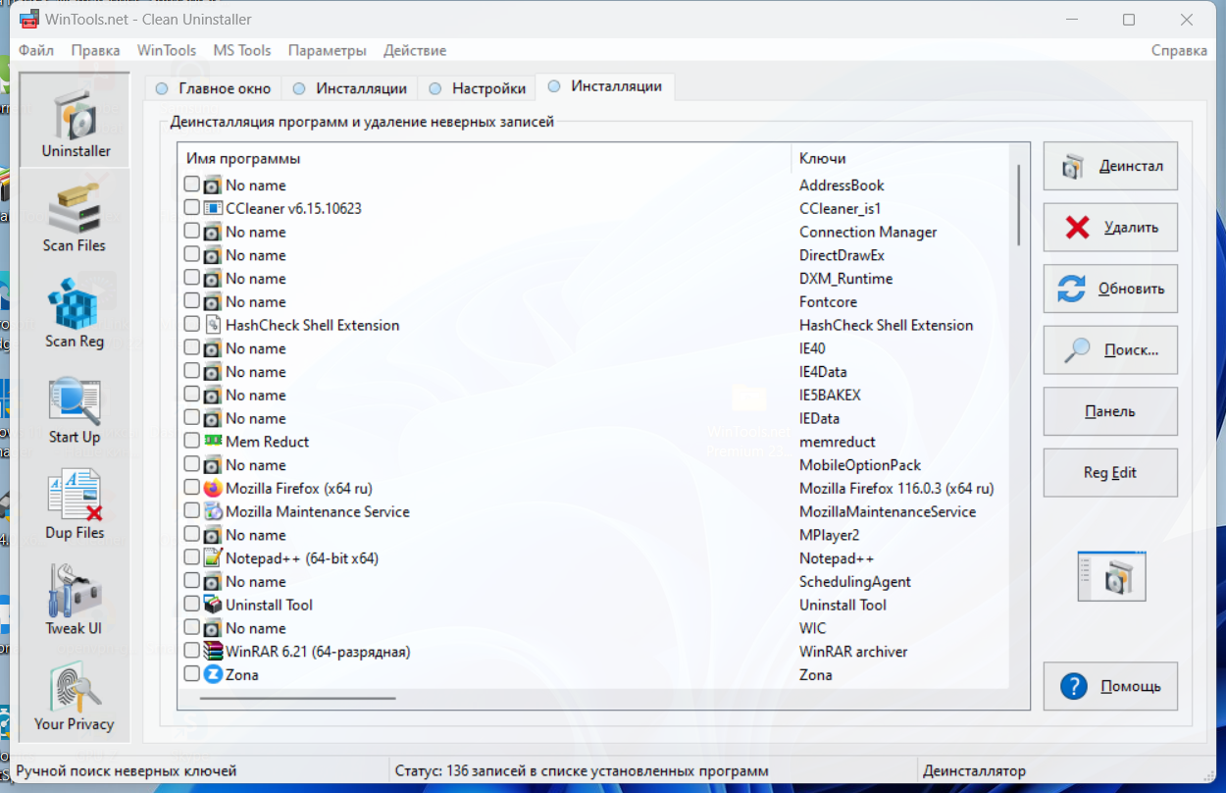Check the CCleaner v6.15.10623 checkbox
Image resolution: width=1226 pixels, height=793 pixels.
(x=191, y=208)
